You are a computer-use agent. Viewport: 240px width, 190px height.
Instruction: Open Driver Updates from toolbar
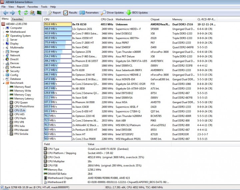[112, 13]
